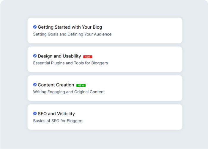The width and height of the screenshot is (208, 149).
Task: Click Basics of SEO for Bloggers subtitle
Action: [58, 121]
